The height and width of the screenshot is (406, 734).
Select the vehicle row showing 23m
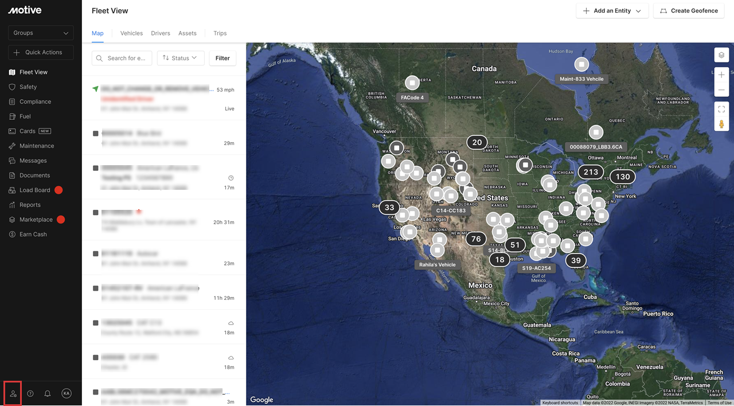(164, 258)
